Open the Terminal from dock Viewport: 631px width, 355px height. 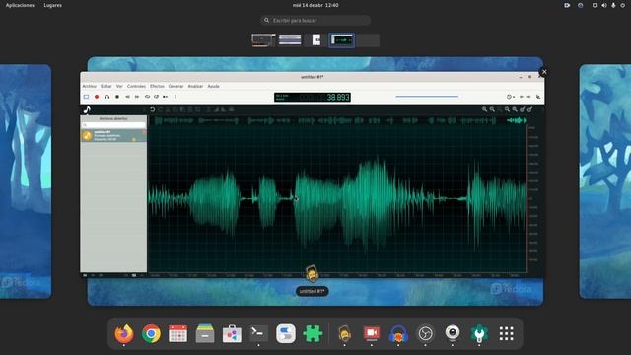258,333
